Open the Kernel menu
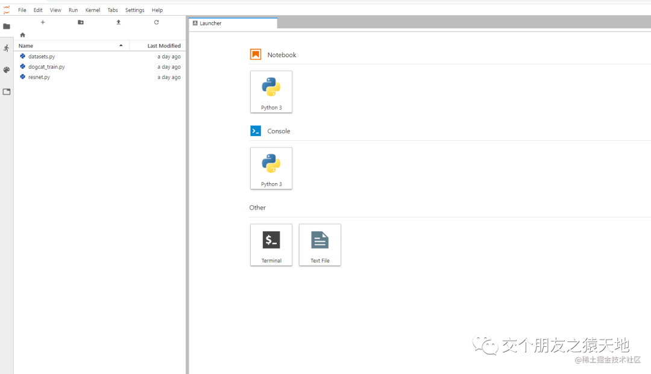This screenshot has width=651, height=374. pyautogui.click(x=93, y=10)
